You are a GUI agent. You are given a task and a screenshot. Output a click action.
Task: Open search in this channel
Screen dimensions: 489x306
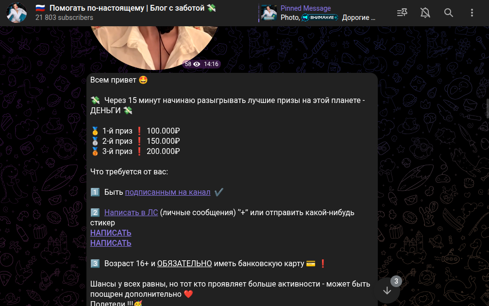tap(449, 13)
